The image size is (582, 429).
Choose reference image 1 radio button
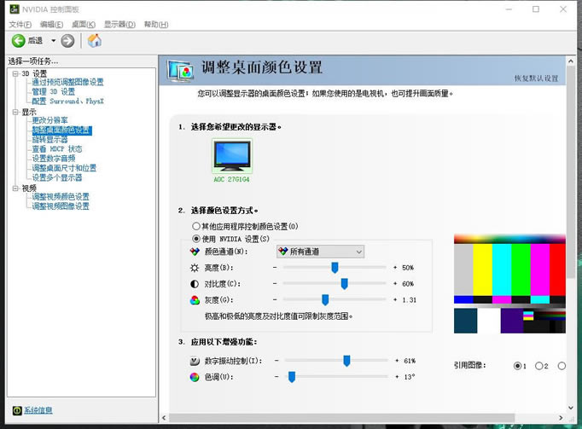click(517, 366)
